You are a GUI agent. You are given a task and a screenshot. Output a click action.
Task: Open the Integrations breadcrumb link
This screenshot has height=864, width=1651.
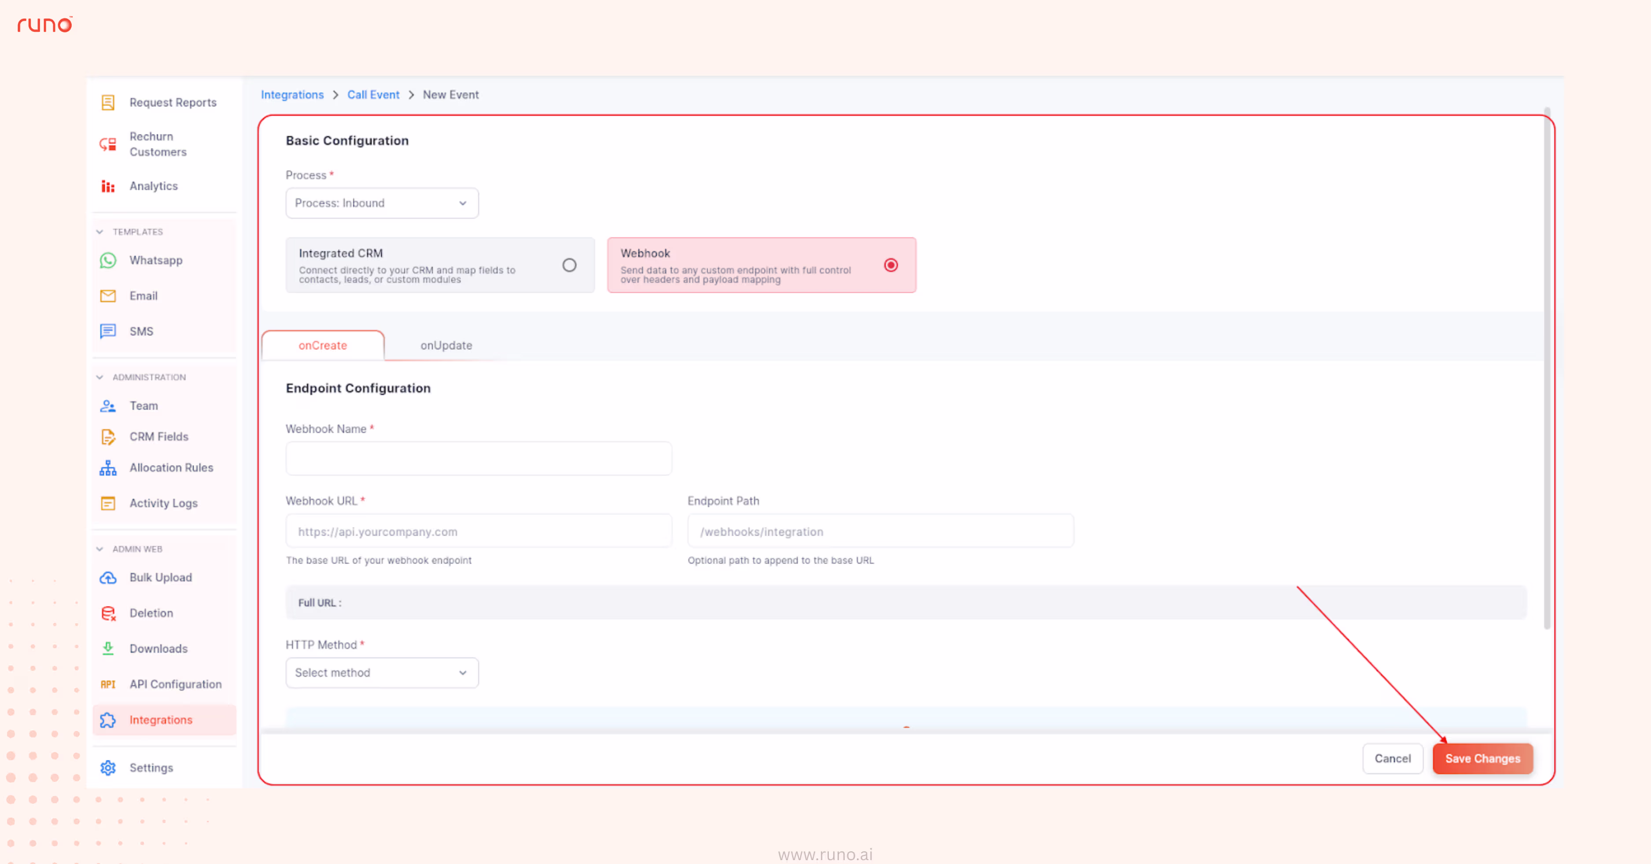tap(292, 94)
